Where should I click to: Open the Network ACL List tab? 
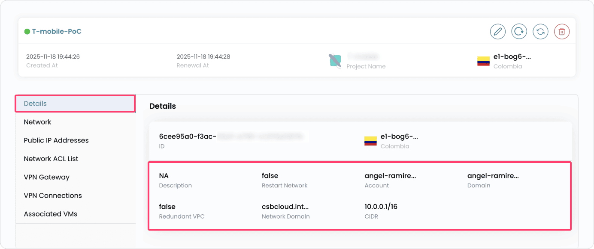51,159
